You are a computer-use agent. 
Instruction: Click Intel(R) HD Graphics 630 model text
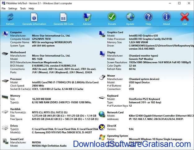point(143,36)
